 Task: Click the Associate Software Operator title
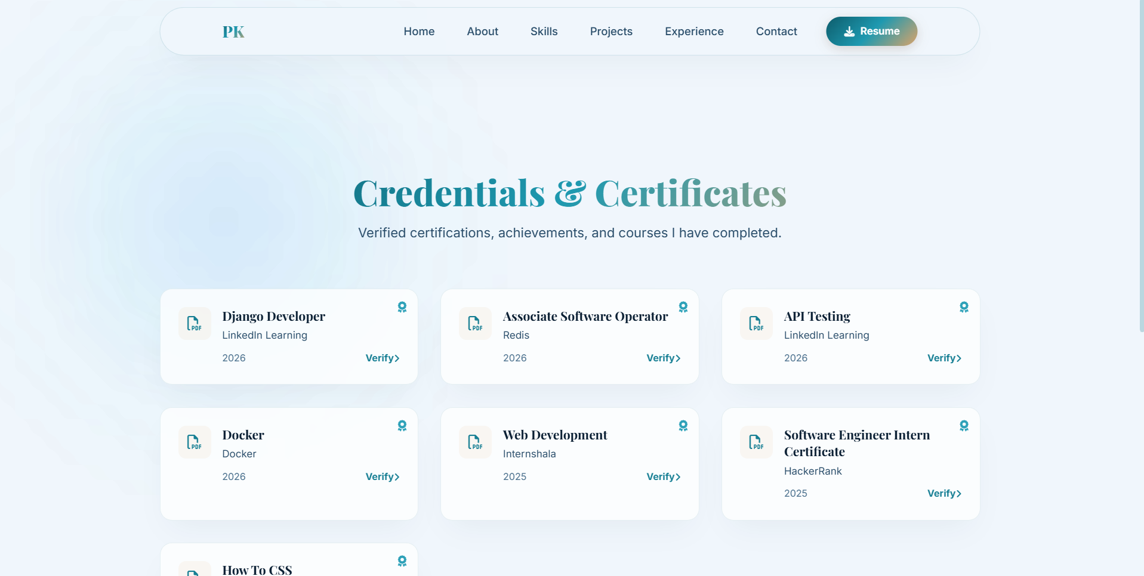coord(585,316)
